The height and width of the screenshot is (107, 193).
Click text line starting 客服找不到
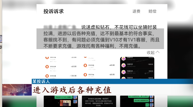coord(101,40)
